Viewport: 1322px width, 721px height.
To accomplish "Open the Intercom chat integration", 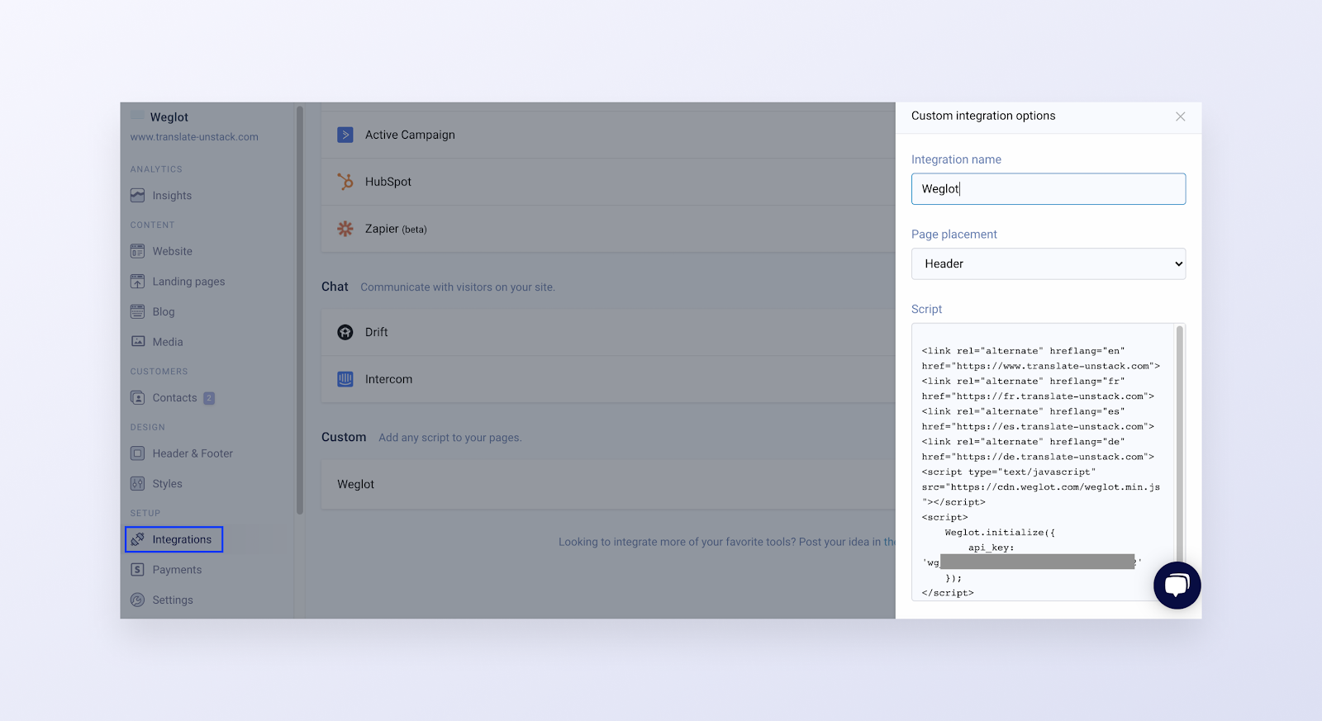I will point(608,379).
